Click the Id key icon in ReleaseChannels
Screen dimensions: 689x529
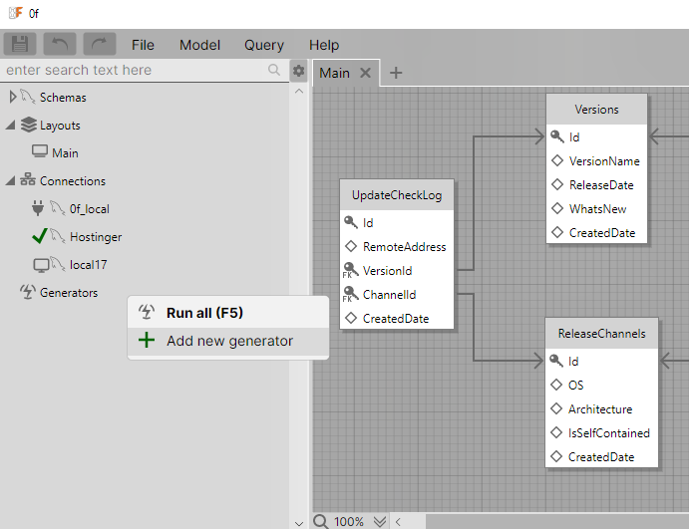pos(556,361)
